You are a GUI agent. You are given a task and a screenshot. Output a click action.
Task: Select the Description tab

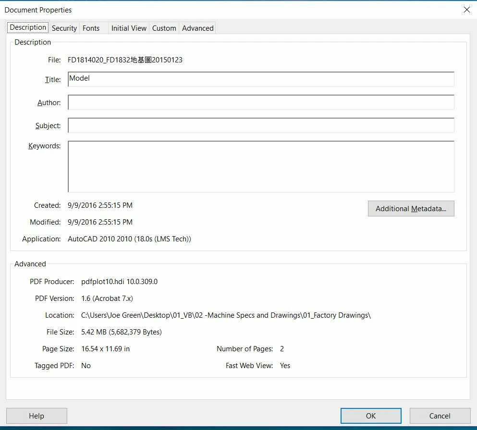click(28, 27)
